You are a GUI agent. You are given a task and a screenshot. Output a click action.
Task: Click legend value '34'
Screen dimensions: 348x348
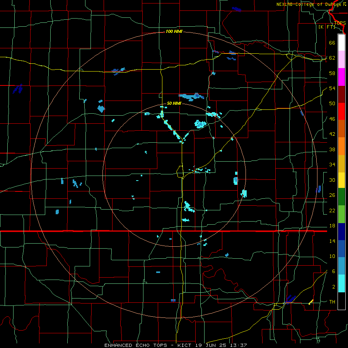click(332, 165)
